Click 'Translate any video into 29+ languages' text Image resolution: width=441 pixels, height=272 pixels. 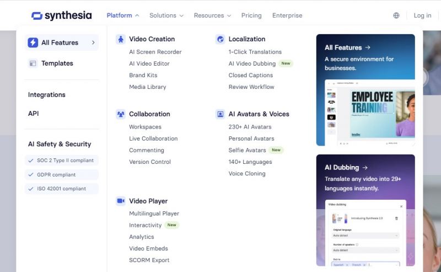363,184
